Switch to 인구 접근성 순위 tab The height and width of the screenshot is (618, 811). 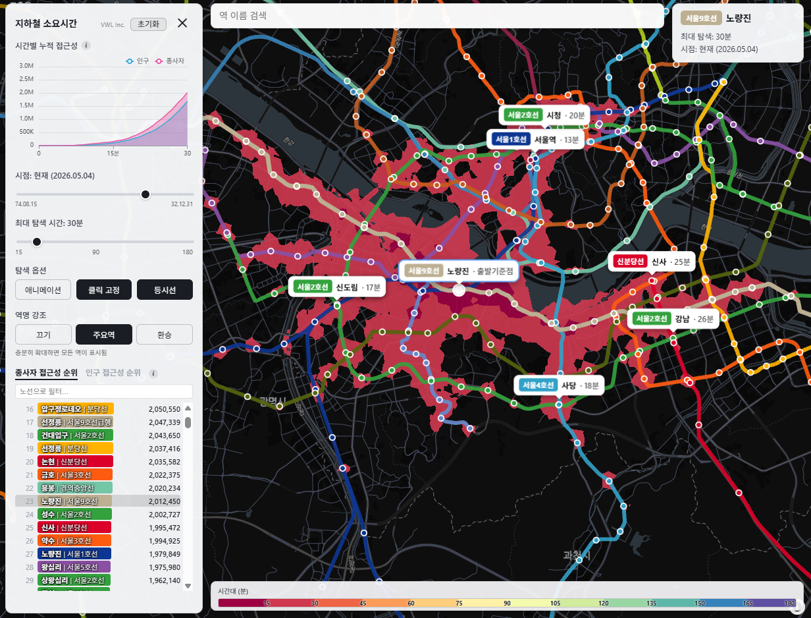point(113,373)
